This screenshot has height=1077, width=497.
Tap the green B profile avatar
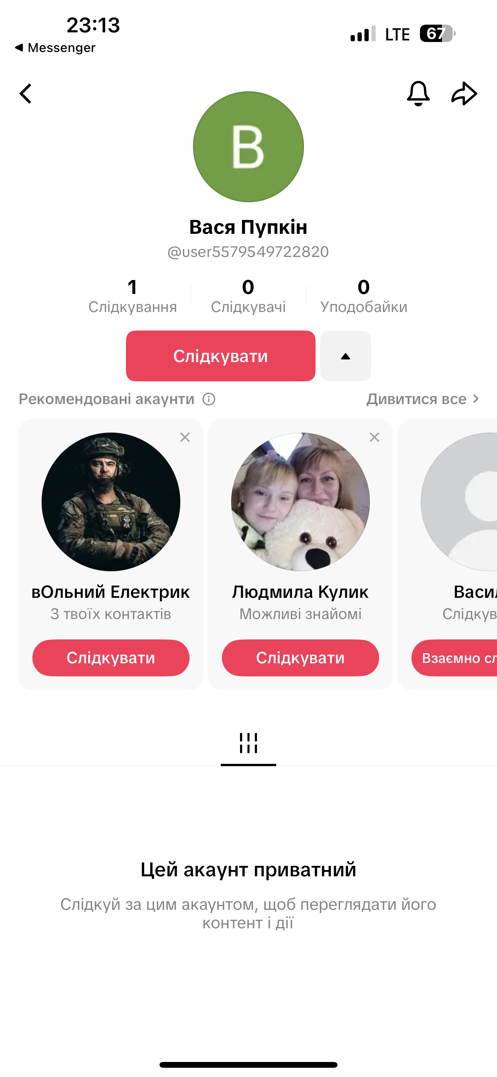coord(248,147)
